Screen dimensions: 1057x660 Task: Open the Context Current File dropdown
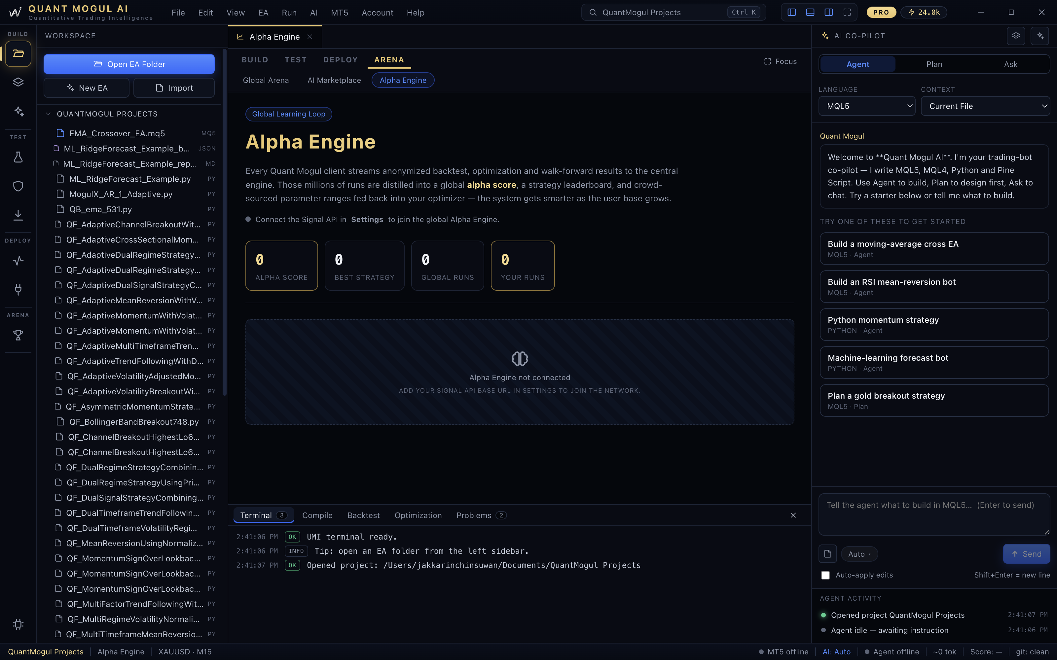985,106
